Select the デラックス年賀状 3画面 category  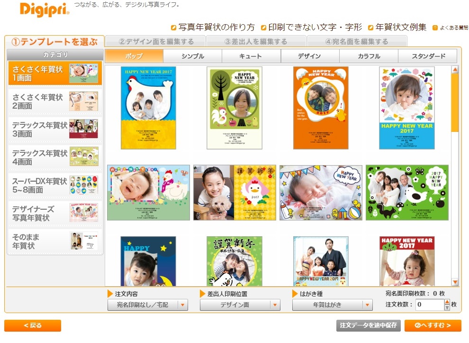click(55, 129)
